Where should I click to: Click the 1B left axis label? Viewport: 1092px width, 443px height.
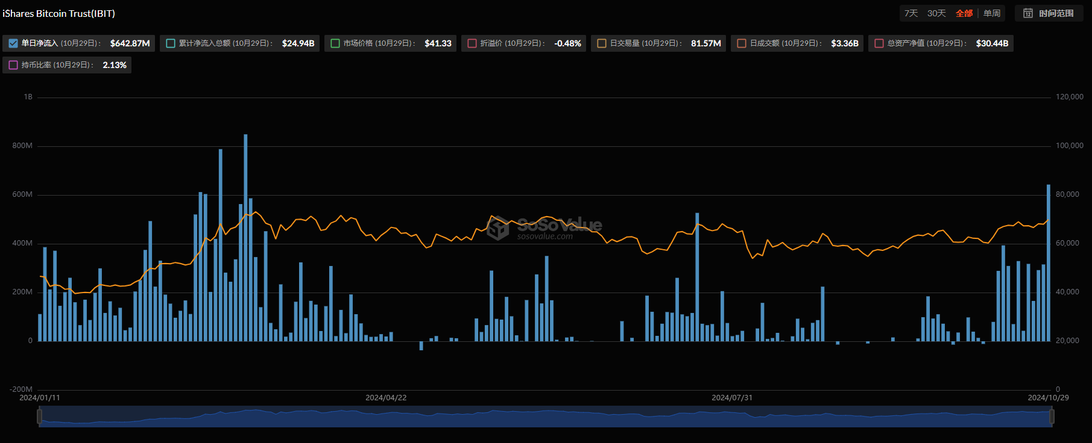[x=28, y=97]
